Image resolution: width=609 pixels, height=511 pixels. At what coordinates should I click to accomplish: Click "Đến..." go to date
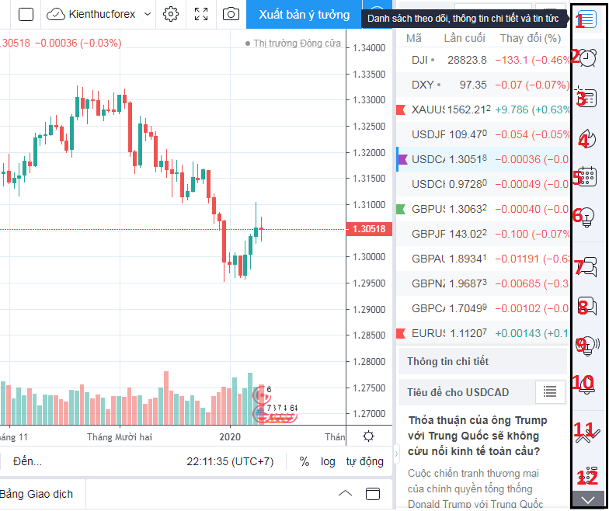28,461
